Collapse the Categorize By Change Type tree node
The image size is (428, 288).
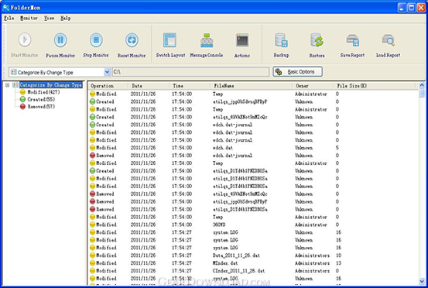pos(8,85)
